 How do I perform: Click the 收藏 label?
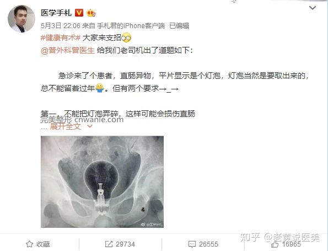[43, 244]
